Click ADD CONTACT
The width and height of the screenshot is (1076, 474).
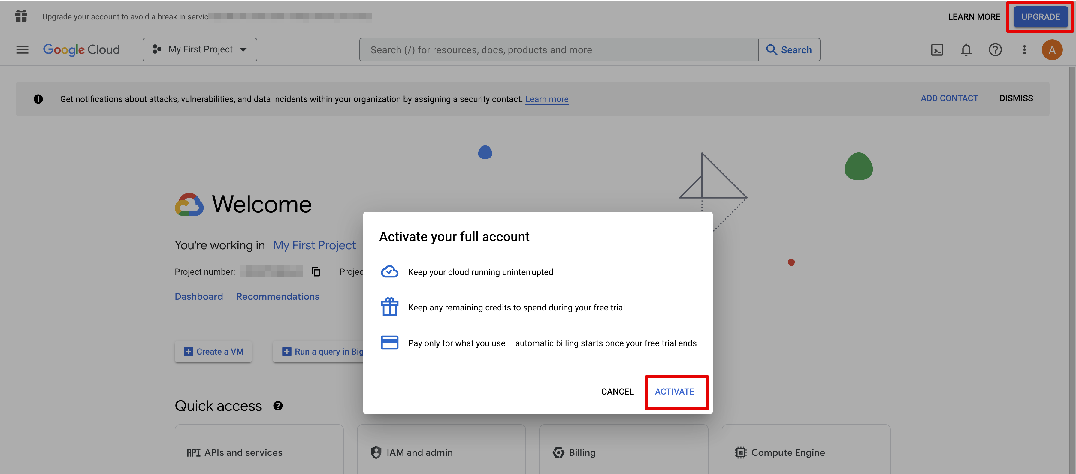949,98
